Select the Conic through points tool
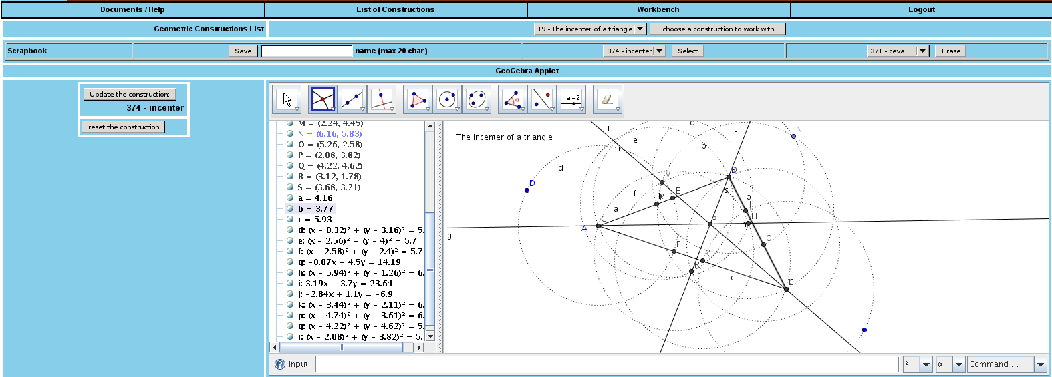The height and width of the screenshot is (377, 1052). click(x=477, y=99)
